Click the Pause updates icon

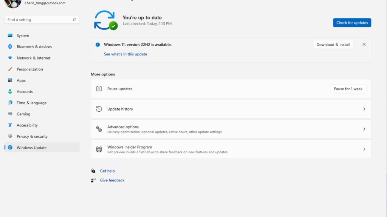[99, 89]
